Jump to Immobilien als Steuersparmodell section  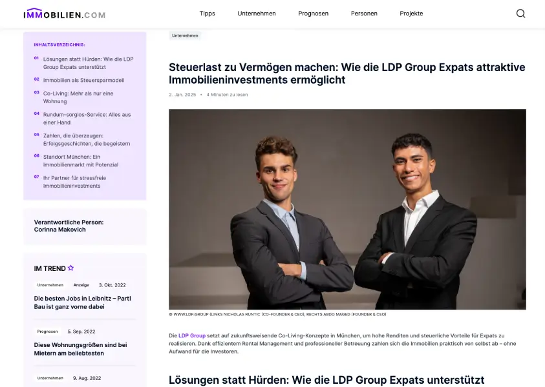83,80
